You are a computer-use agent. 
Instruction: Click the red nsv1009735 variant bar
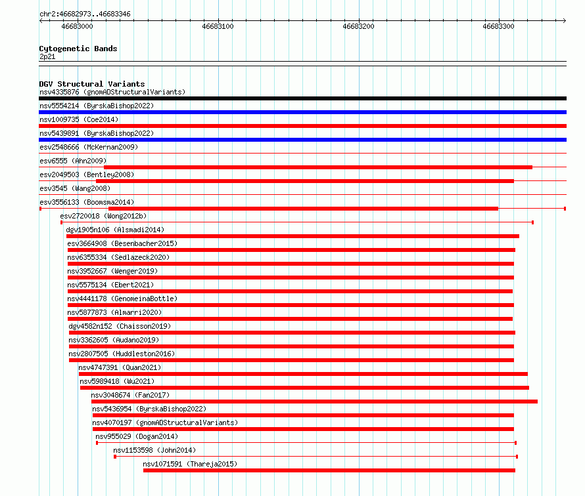302,126
